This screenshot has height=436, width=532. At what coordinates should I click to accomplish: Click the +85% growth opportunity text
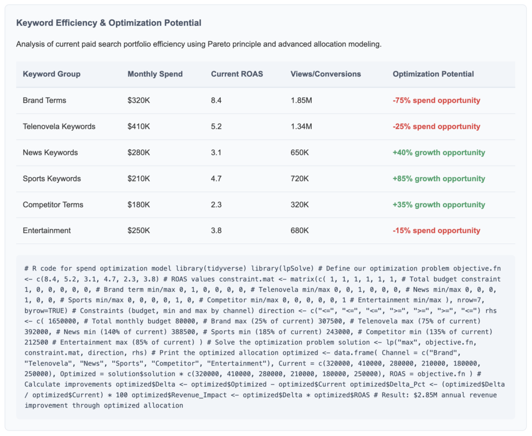click(438, 179)
